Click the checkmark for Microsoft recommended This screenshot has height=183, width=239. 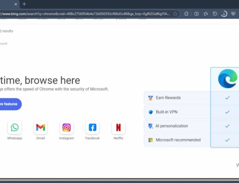click(227, 140)
